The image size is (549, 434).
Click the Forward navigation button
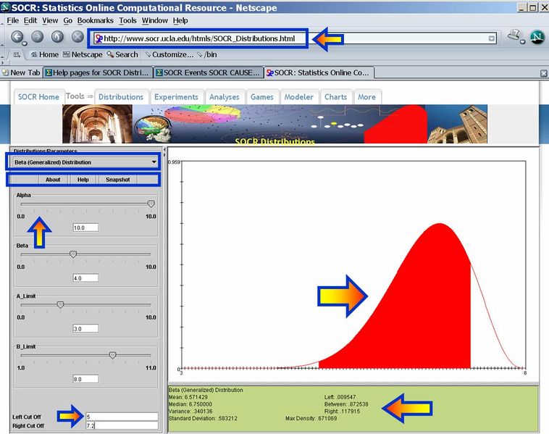(x=38, y=36)
